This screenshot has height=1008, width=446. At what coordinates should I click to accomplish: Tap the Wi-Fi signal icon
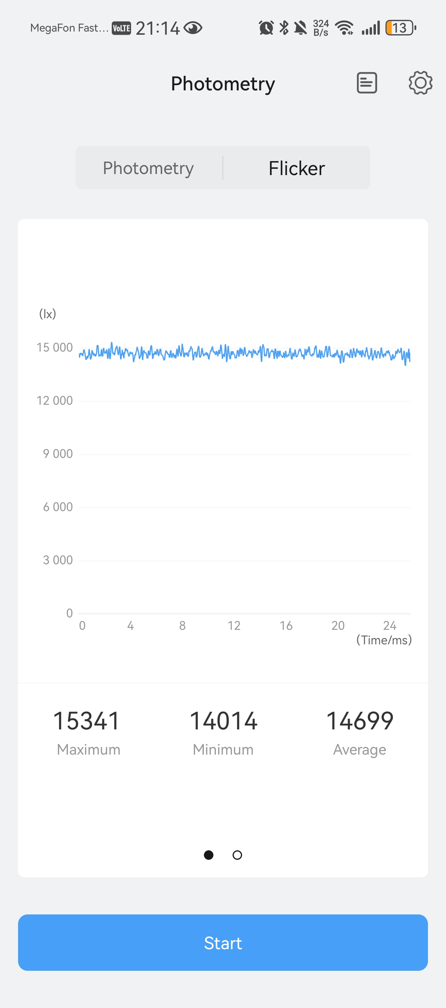(344, 28)
